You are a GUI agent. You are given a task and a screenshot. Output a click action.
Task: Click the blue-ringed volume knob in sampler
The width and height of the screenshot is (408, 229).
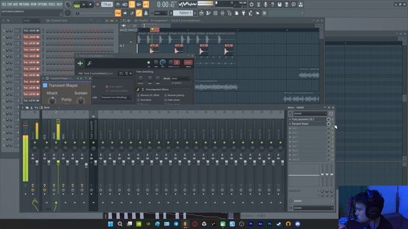tap(163, 62)
